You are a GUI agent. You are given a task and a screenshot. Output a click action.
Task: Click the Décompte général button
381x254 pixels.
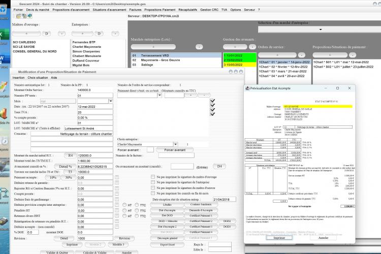(167, 238)
